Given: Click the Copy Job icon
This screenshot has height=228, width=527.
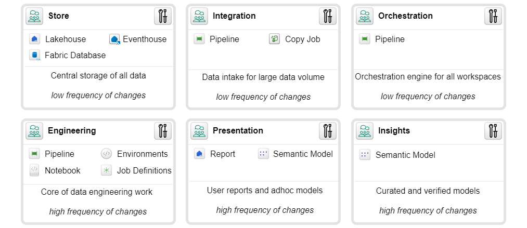Looking at the screenshot, I should [275, 39].
